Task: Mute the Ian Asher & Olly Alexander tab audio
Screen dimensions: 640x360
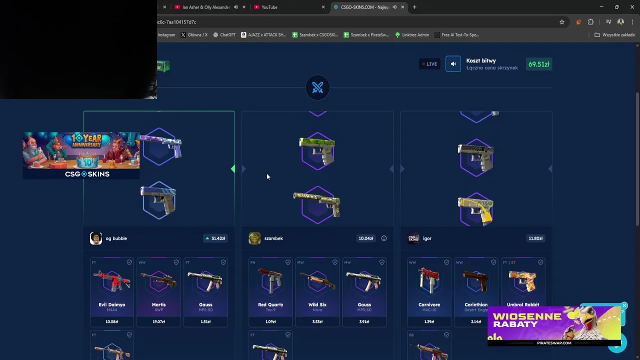Action: click(x=236, y=7)
